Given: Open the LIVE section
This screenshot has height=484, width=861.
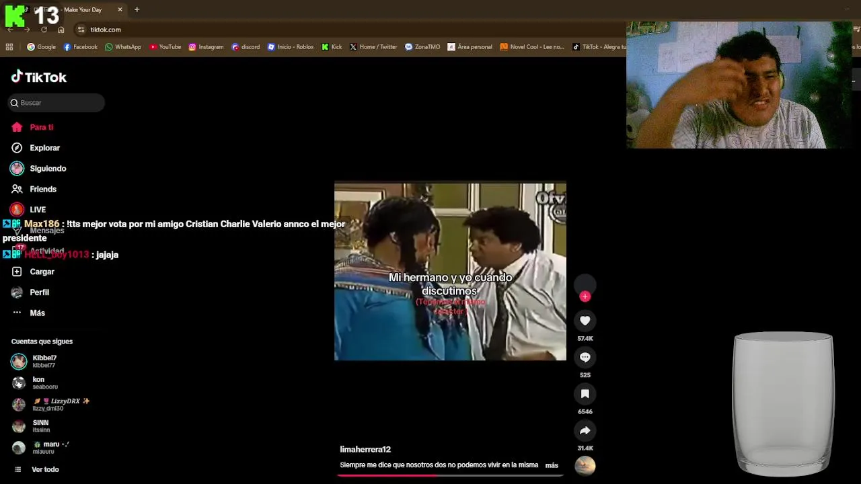Looking at the screenshot, I should pyautogui.click(x=28, y=210).
